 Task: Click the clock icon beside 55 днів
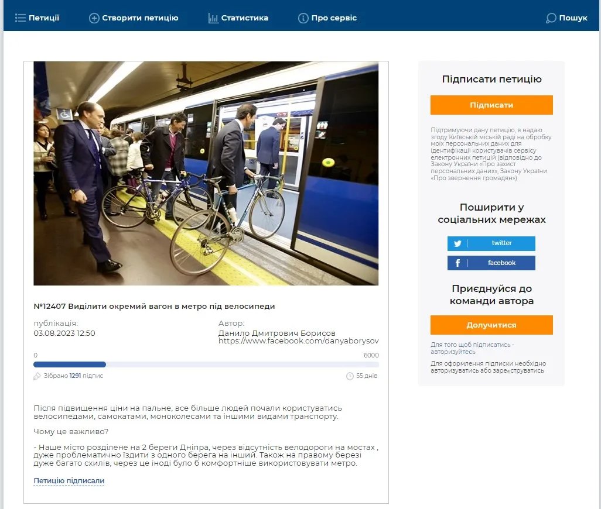pos(350,376)
